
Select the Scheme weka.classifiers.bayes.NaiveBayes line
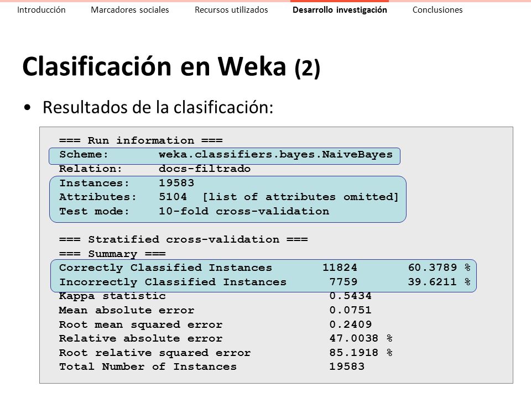click(226, 155)
